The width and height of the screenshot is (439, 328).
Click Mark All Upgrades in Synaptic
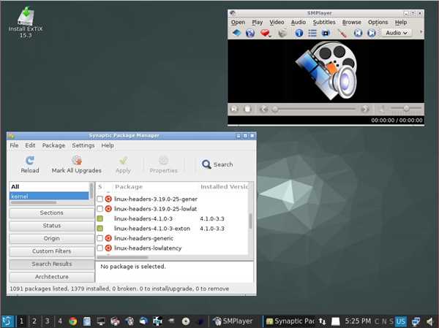pos(76,164)
